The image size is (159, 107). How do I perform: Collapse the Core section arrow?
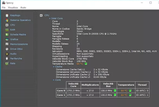click(x=54, y=80)
